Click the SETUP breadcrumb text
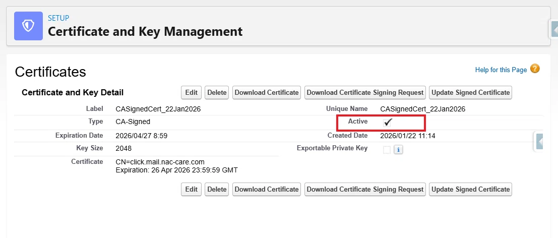Viewport: 558px width, 238px height. (58, 18)
